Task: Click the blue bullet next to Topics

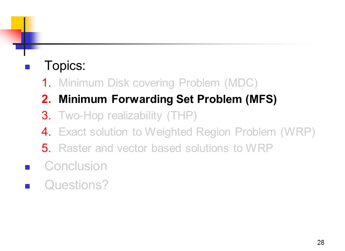Action: [x=27, y=67]
